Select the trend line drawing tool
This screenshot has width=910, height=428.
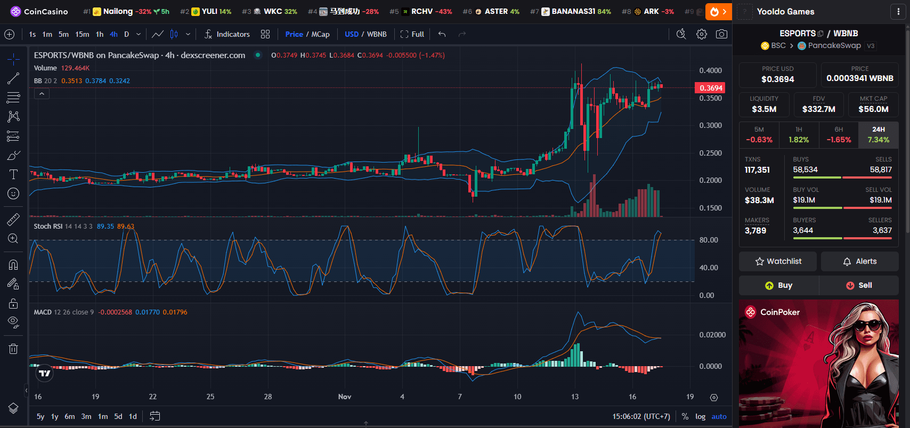(x=13, y=78)
